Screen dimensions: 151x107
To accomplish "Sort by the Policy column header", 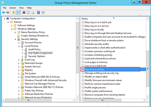I will point(113,19).
